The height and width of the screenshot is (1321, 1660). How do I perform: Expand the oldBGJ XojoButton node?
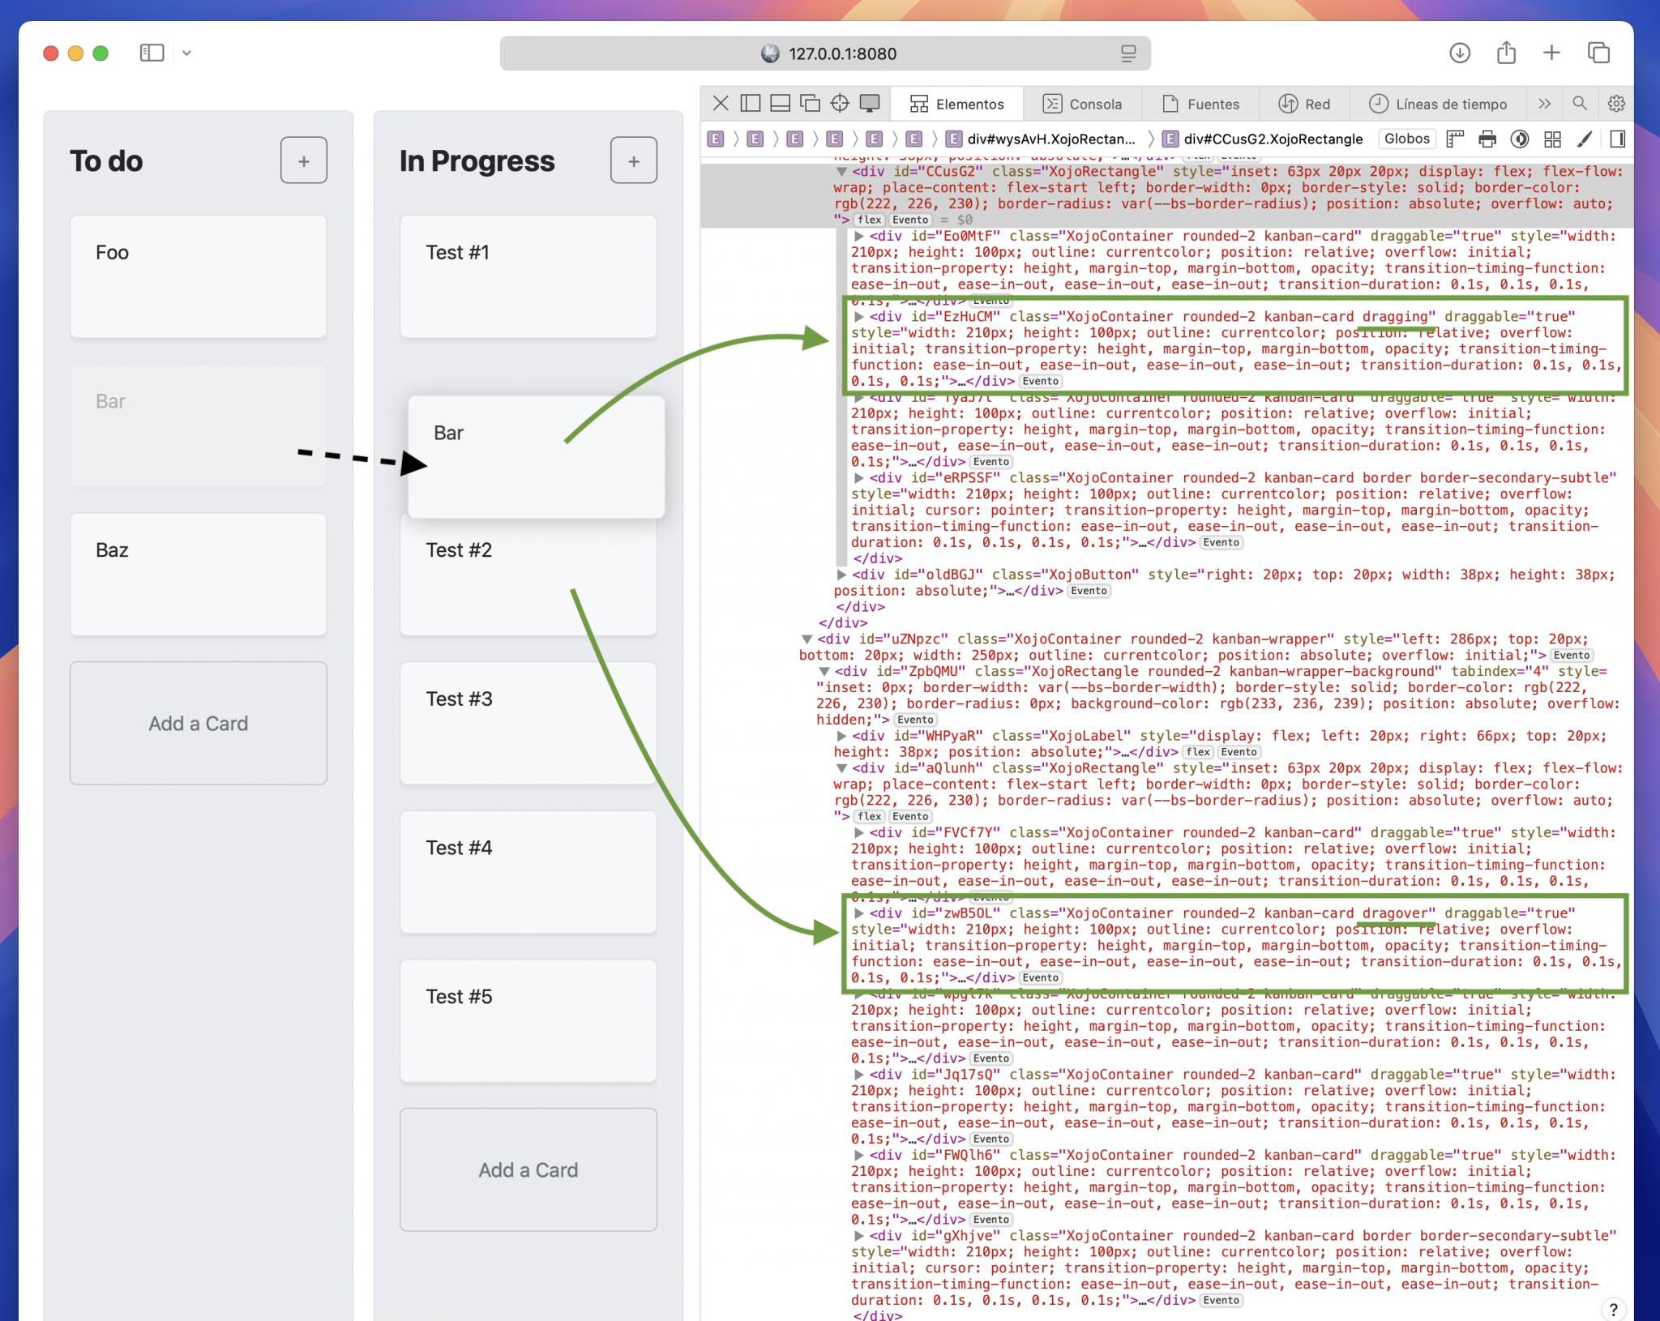tap(841, 575)
